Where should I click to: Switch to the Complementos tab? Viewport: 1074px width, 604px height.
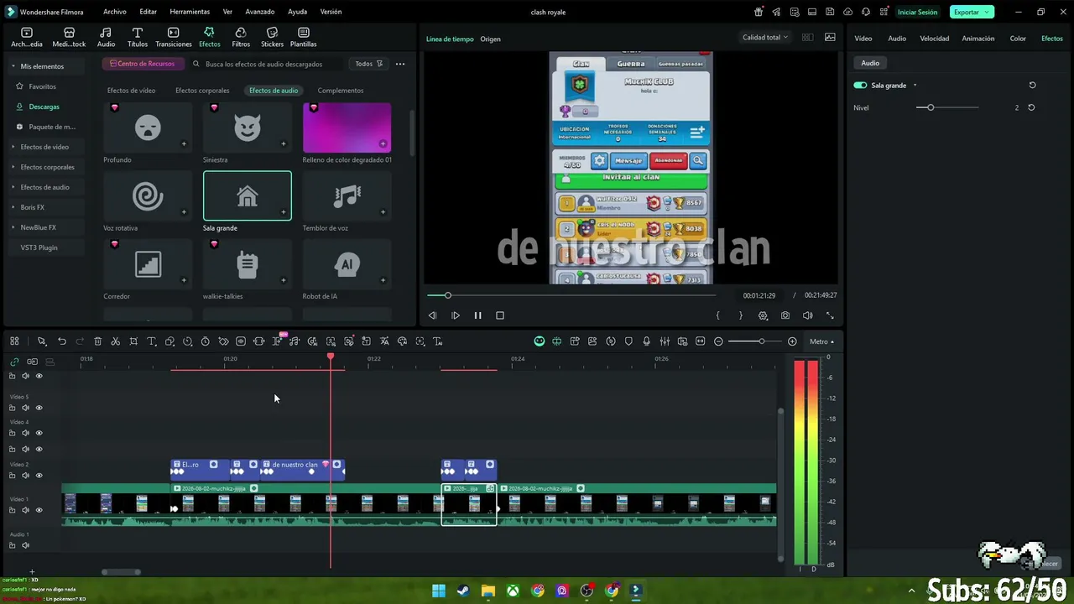click(x=341, y=91)
